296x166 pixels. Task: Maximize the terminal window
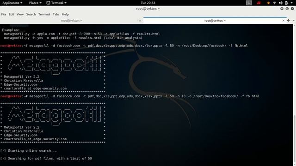coord(287,9)
